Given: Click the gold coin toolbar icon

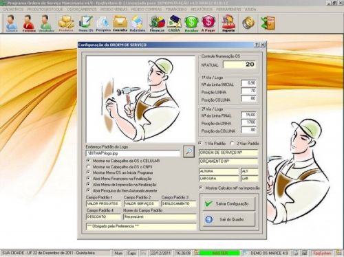Looking at the screenshot, I should (248, 23).
